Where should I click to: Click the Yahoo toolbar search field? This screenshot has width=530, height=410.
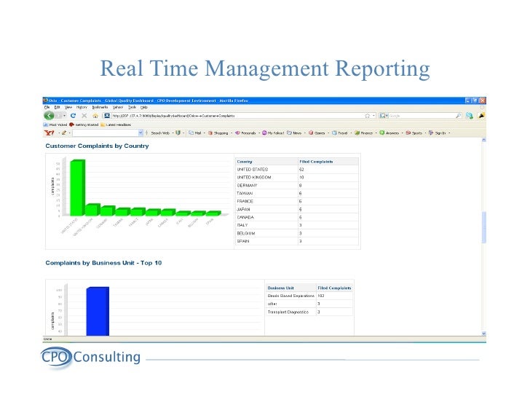tap(105, 133)
